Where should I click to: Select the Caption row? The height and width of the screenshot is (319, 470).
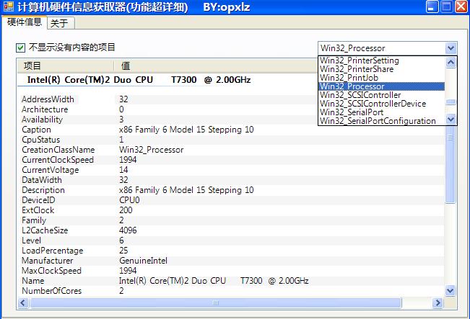tap(231, 130)
